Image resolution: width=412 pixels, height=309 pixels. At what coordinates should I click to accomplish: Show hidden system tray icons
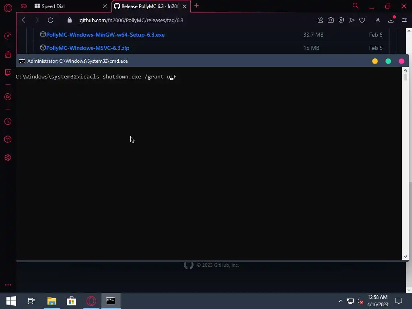pyautogui.click(x=340, y=301)
